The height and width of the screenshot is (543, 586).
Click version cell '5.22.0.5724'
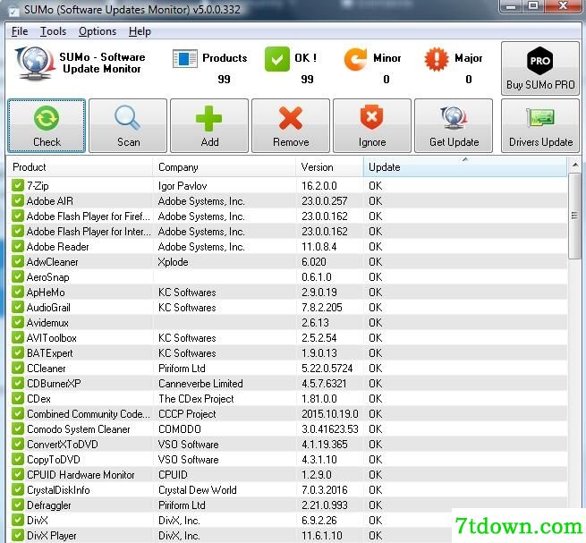coord(327,368)
